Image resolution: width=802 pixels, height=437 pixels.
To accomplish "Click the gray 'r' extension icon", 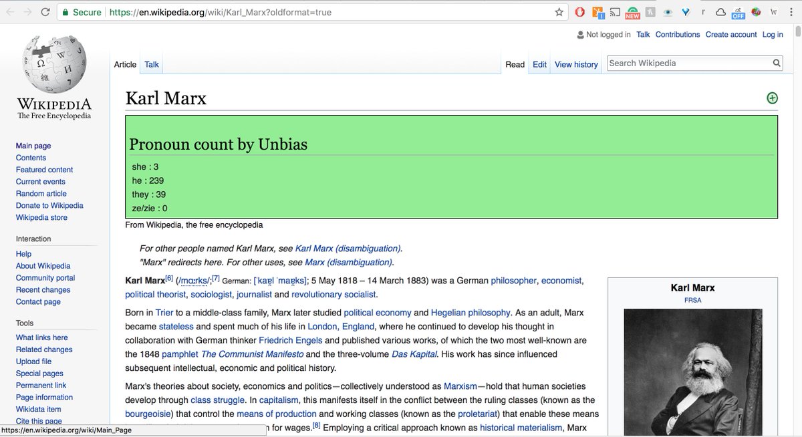I will [702, 12].
